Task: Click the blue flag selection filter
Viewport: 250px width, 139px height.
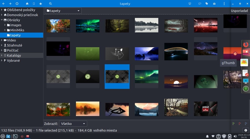Action: tap(246, 123)
